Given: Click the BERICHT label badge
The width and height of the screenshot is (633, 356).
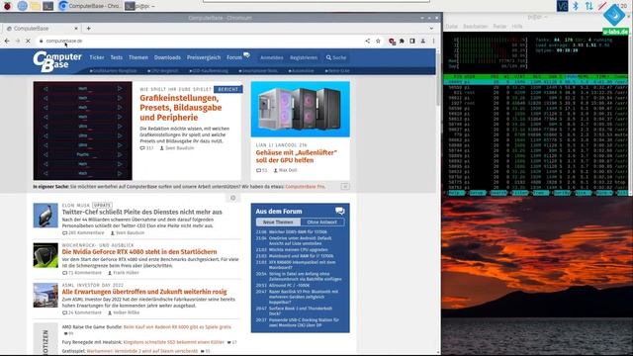Looking at the screenshot, I should 228,89.
